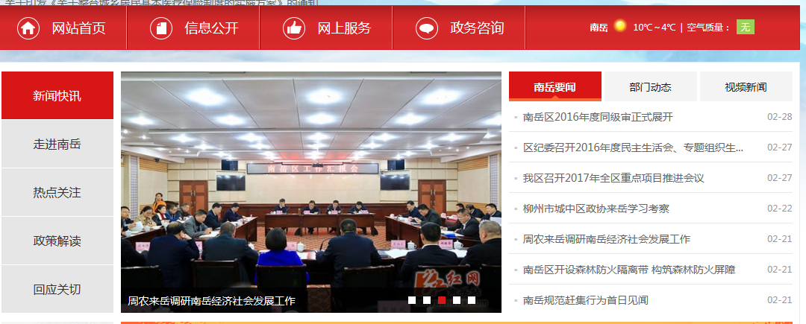Click the document icon beside 信息公开
806x324 pixels.
(x=161, y=28)
